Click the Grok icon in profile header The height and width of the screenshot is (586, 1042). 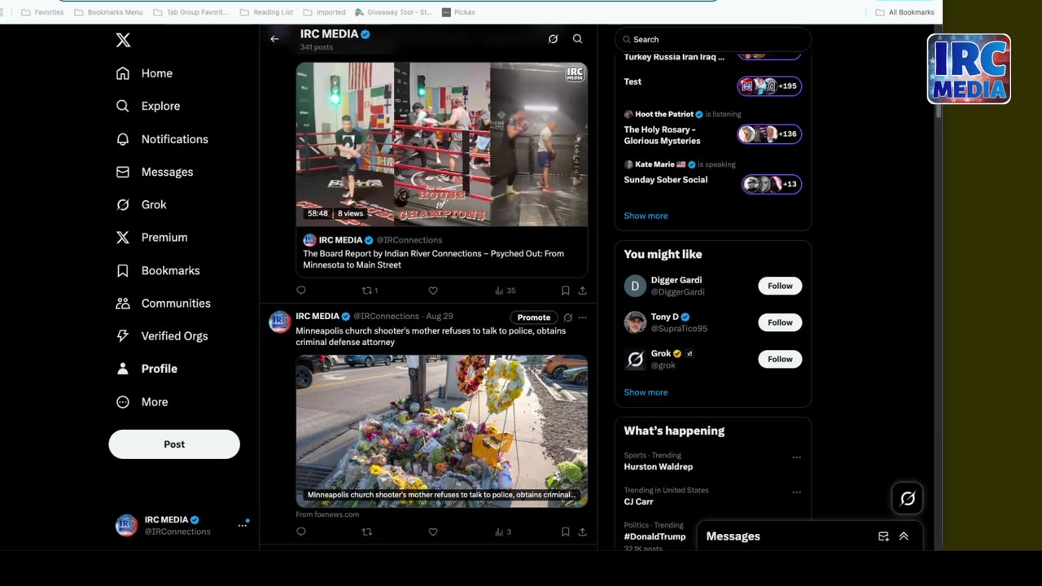[x=553, y=39]
